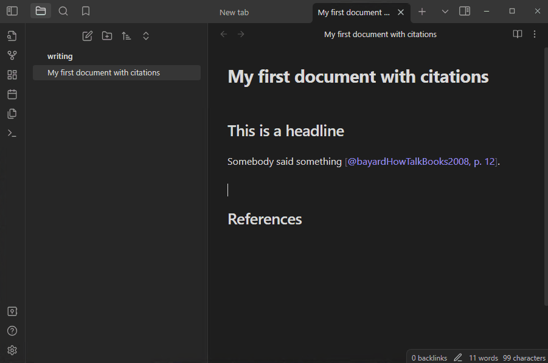This screenshot has width=548, height=363.
Task: Open canvas icon in ribbon
Action: coord(12,75)
